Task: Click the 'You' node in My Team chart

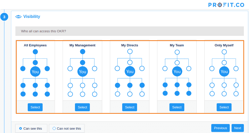Action: 177,71
